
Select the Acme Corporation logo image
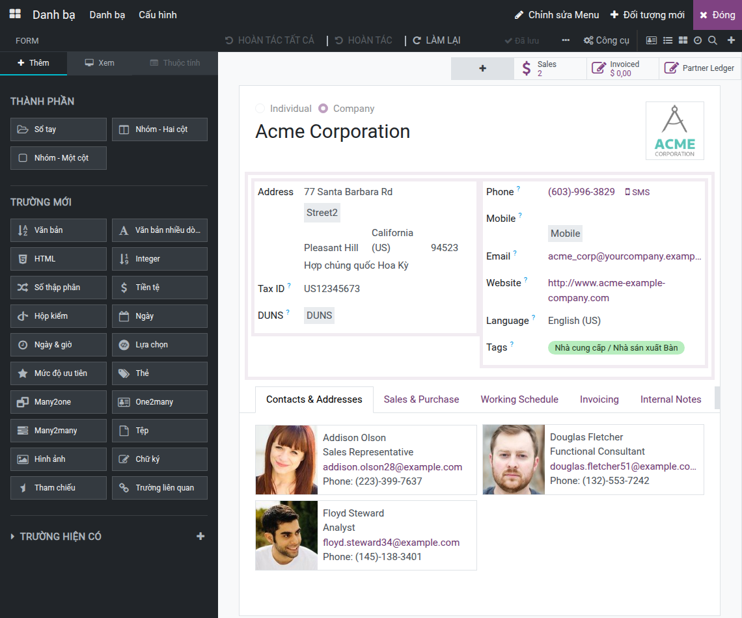click(x=675, y=131)
